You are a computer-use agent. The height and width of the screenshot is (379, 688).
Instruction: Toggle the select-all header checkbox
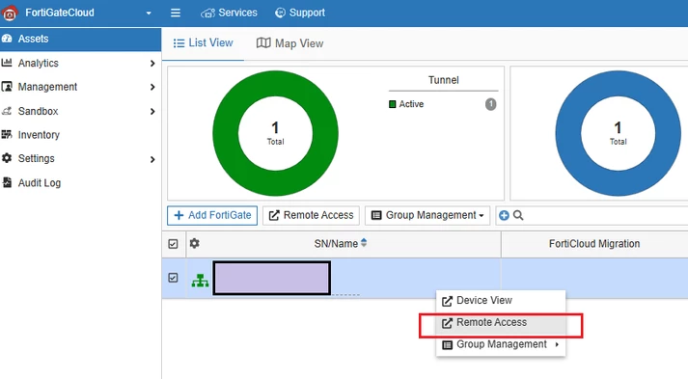click(174, 244)
